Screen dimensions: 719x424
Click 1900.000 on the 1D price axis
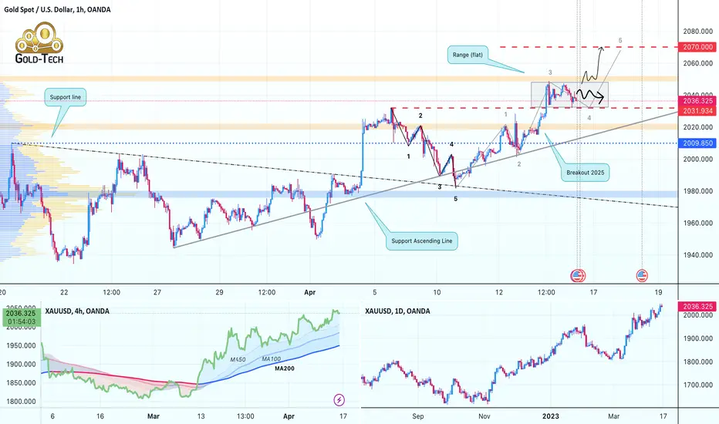click(x=698, y=338)
